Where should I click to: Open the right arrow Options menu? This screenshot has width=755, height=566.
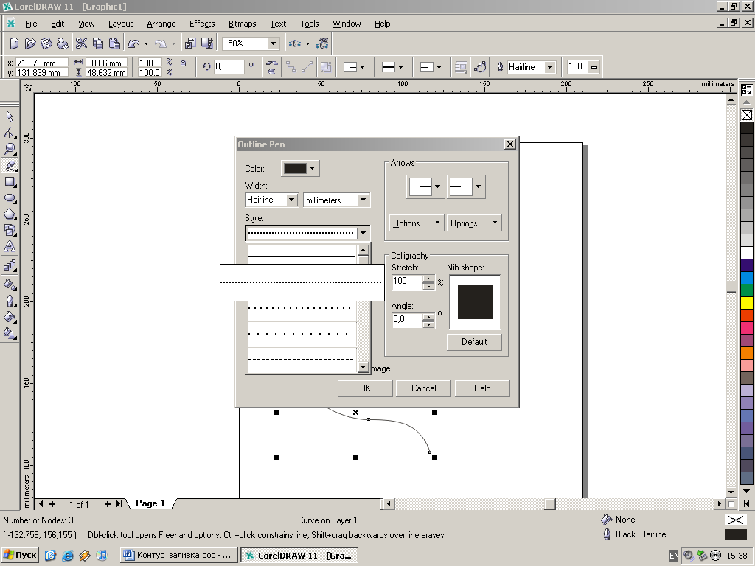tap(474, 223)
